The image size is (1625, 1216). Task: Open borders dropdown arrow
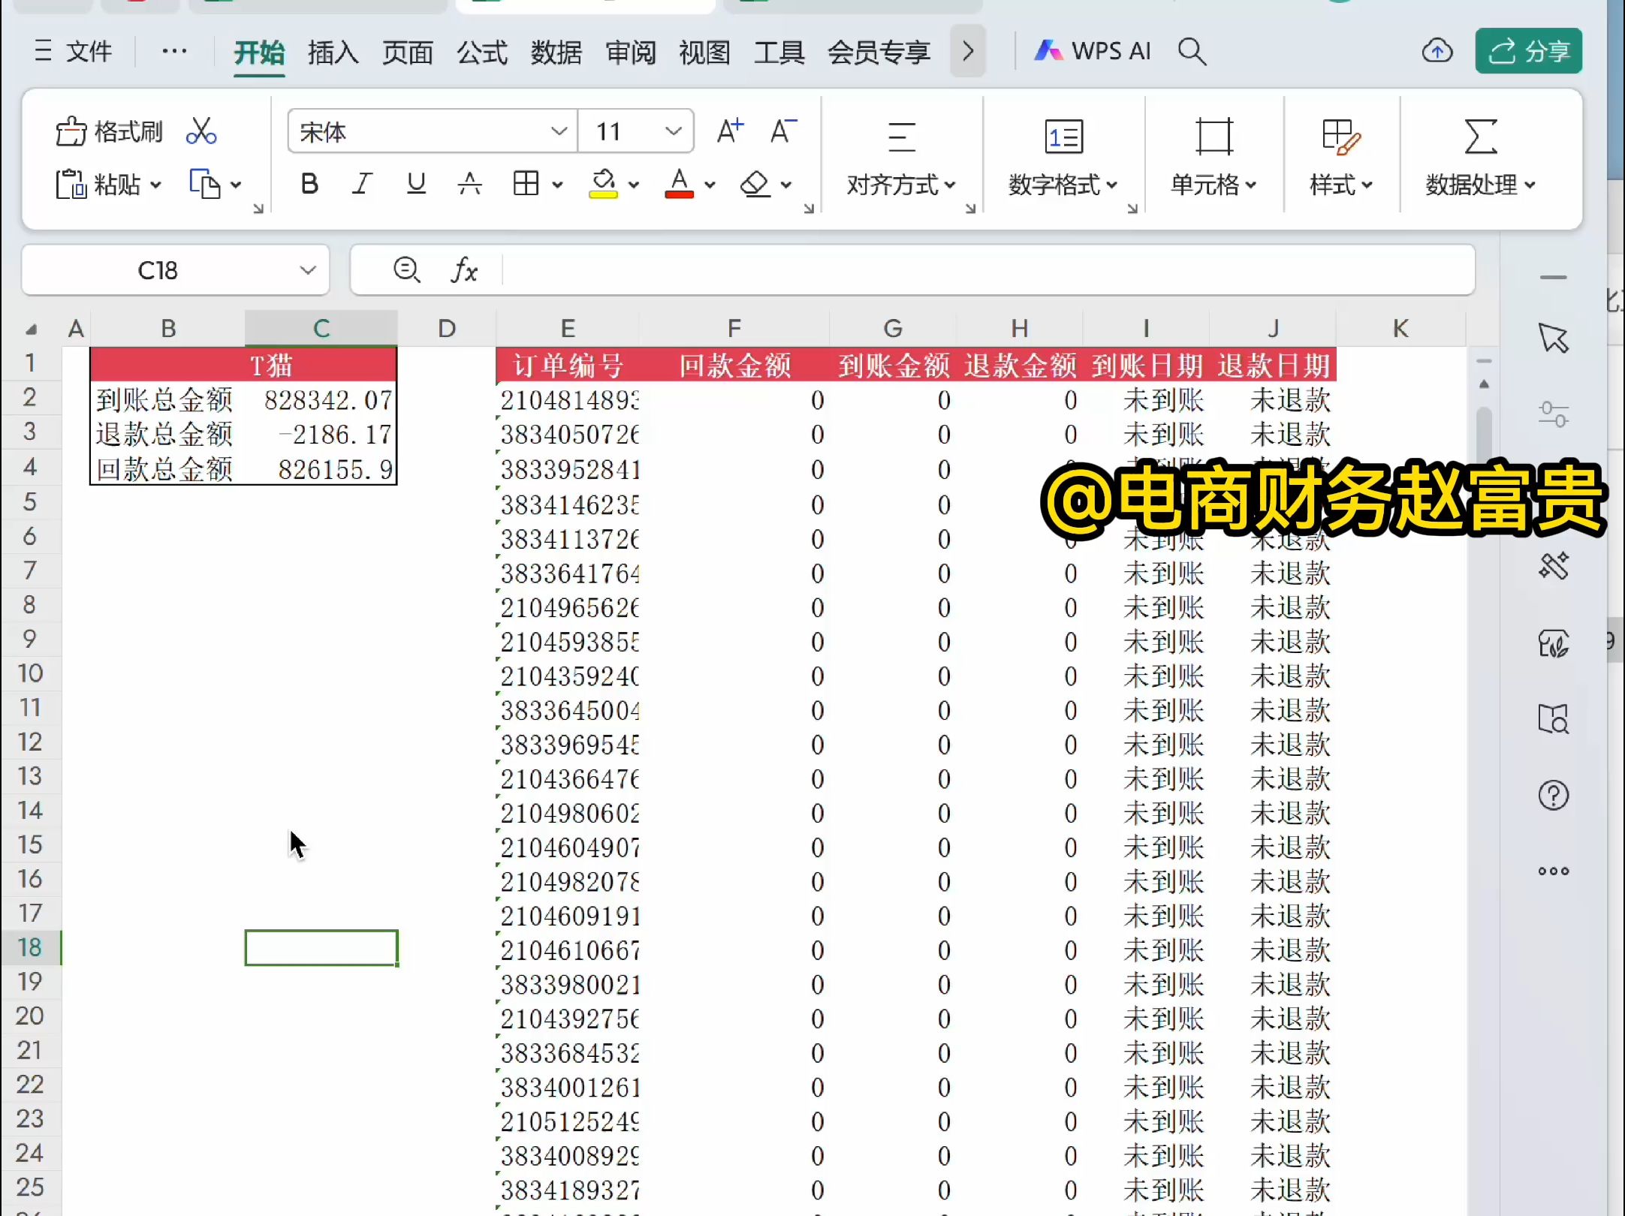pyautogui.click(x=557, y=185)
